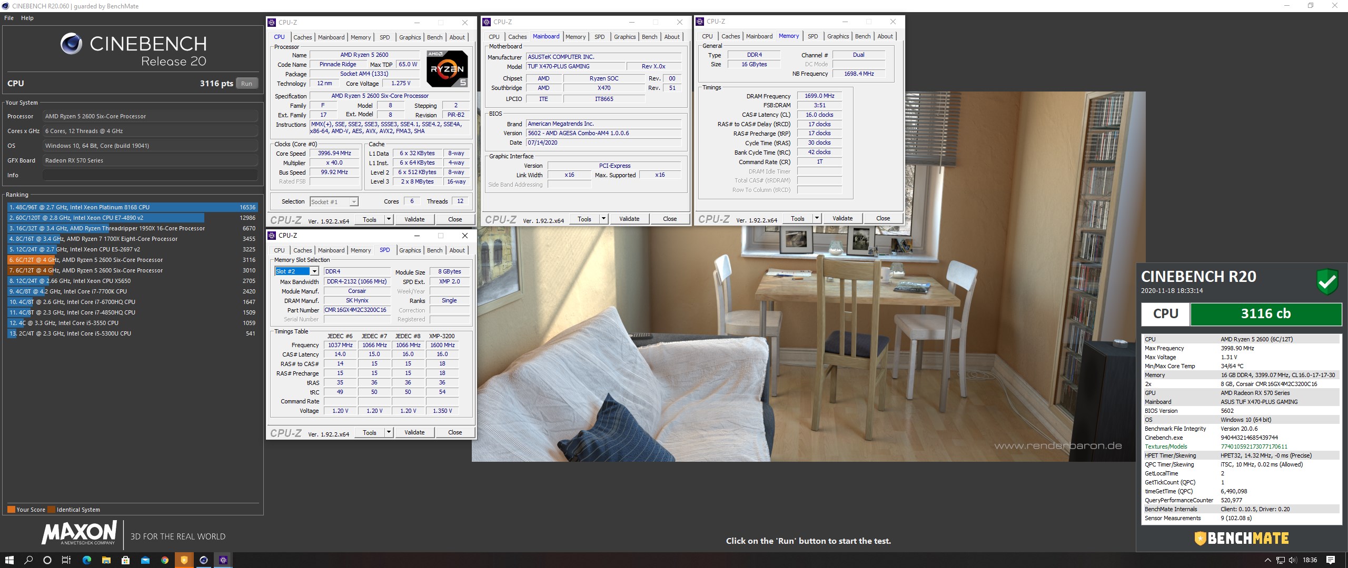Screen dimensions: 1348x568
Task: Switch to CPU-Z on the taskbar
Action: coord(223,560)
